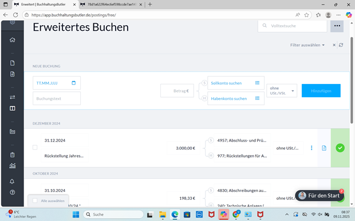
Task: Switch to the 78d1a622f64 browser tab
Action: click(x=112, y=5)
